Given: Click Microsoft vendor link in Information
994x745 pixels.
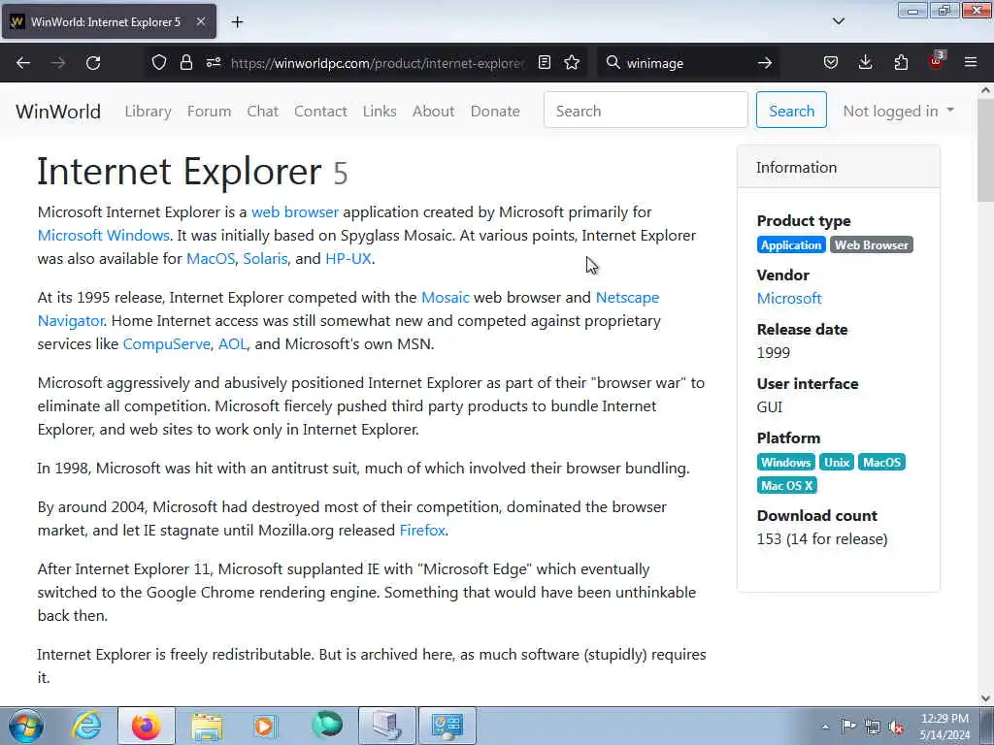Looking at the screenshot, I should (x=789, y=299).
